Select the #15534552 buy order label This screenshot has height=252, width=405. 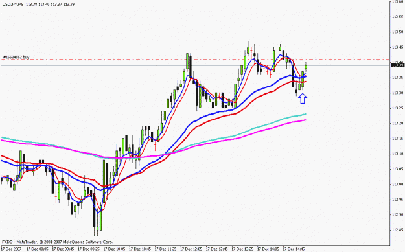[x=16, y=57]
